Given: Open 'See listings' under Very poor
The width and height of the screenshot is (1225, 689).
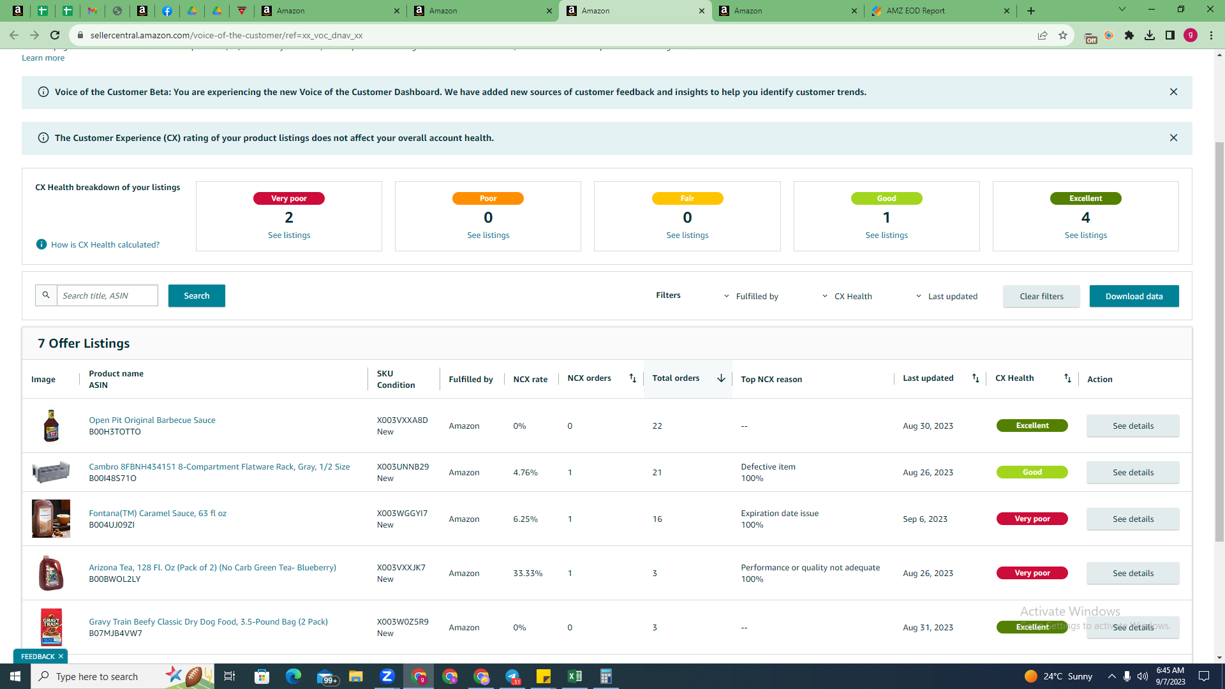Looking at the screenshot, I should pyautogui.click(x=289, y=235).
